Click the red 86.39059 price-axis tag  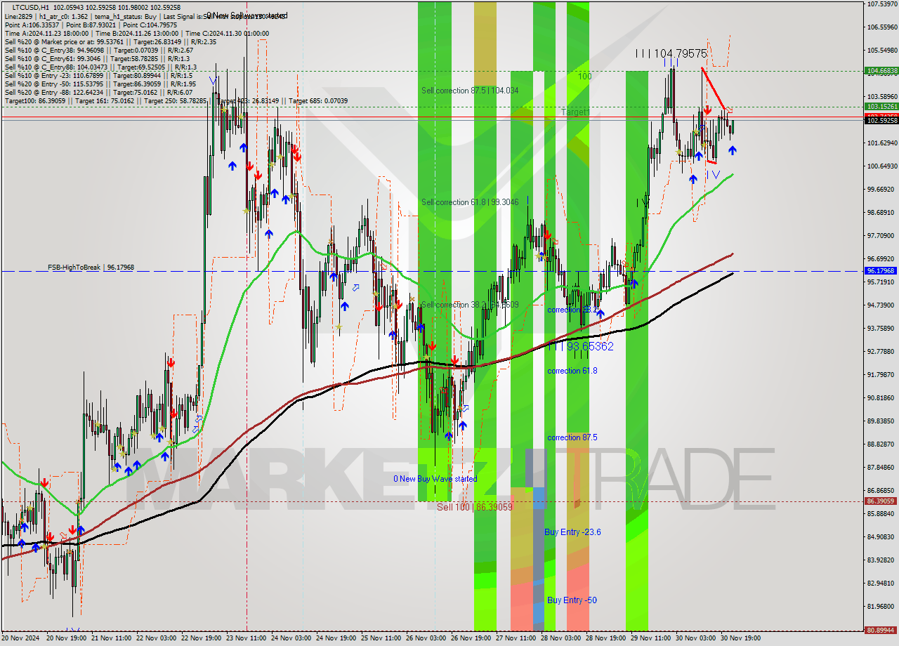pyautogui.click(x=881, y=501)
